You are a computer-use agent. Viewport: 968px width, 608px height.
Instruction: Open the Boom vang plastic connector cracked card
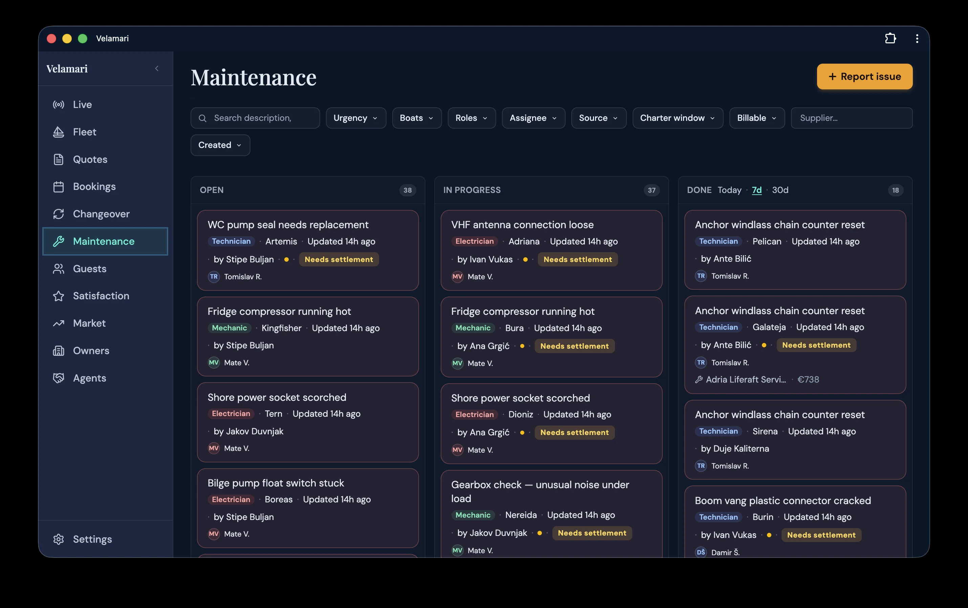(x=795, y=522)
